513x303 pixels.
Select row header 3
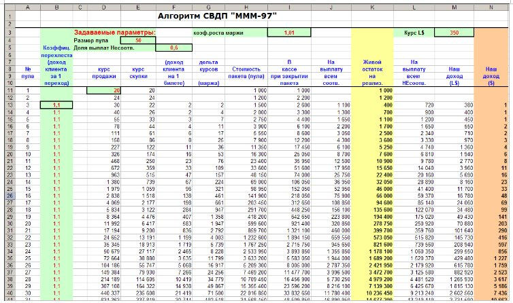pos(10,33)
